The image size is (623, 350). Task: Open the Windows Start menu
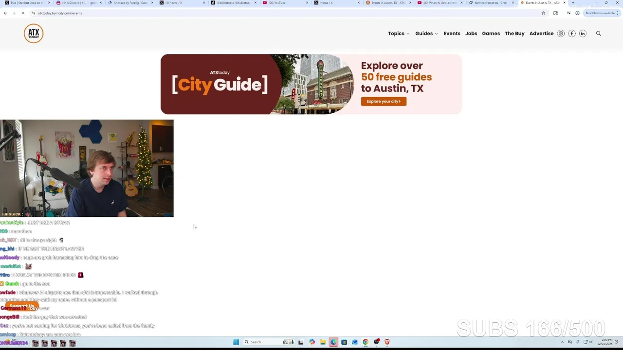[x=236, y=342]
